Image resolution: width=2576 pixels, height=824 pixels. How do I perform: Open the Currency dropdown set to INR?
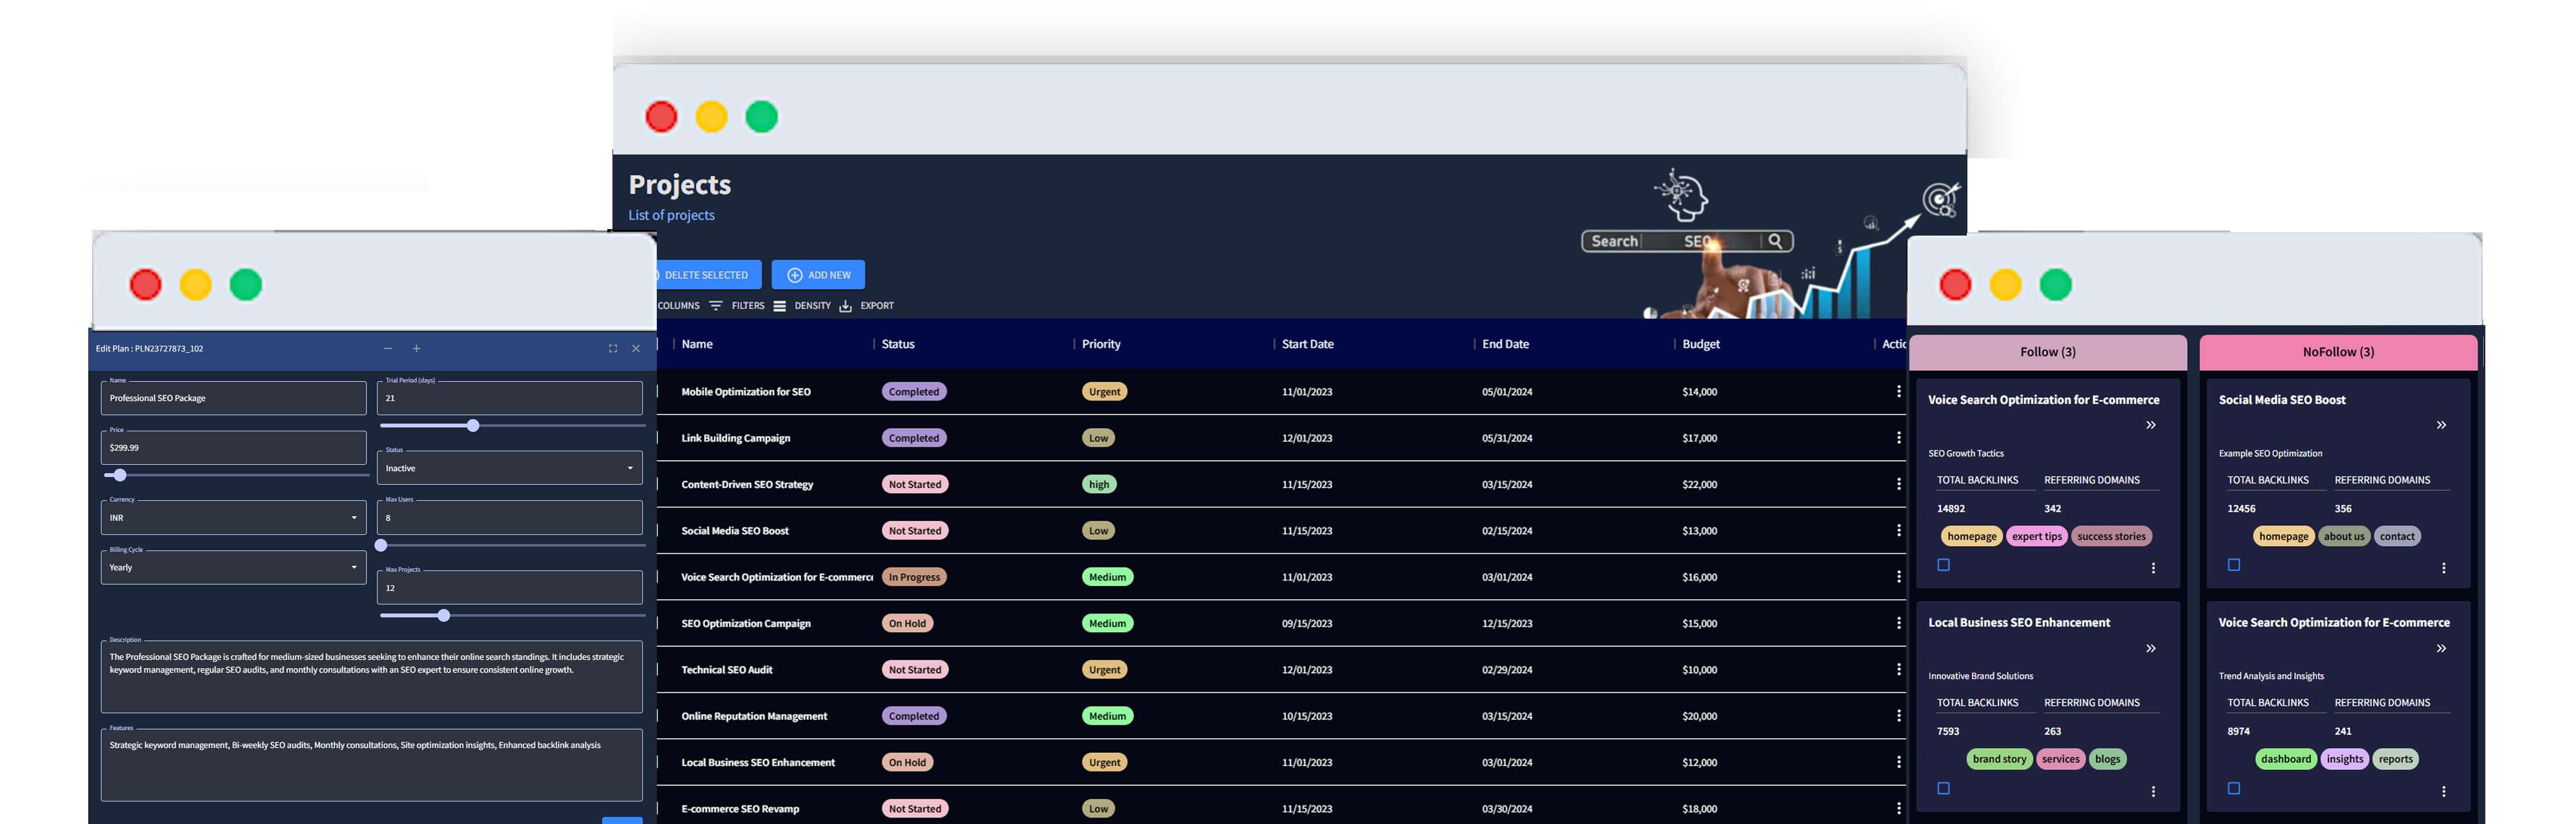coord(232,517)
